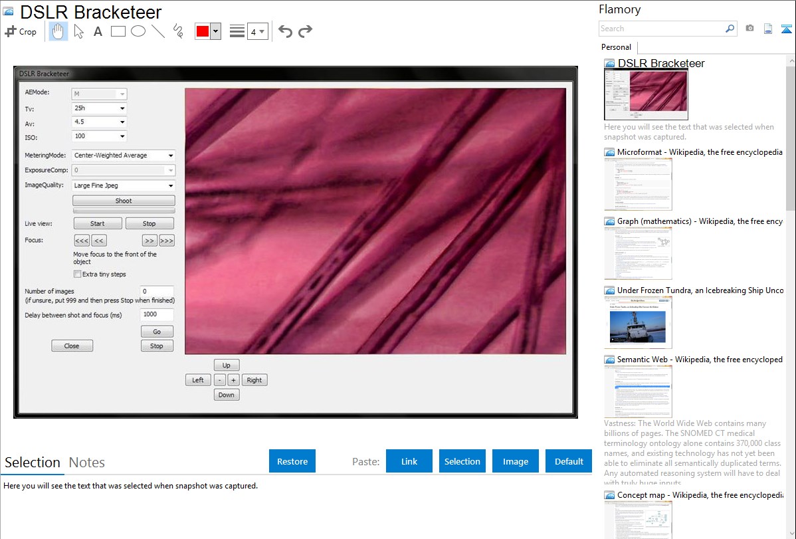Screen dimensions: 796x539
Task: Select the Crop tool
Action: (x=21, y=31)
